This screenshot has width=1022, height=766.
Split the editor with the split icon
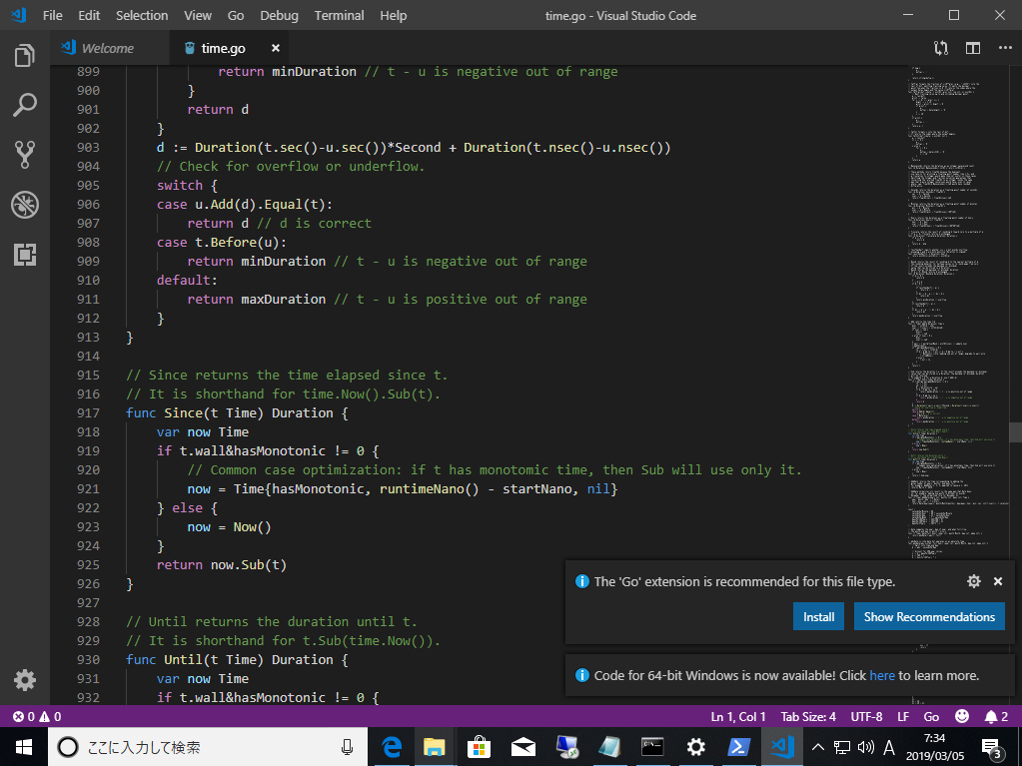pos(973,48)
